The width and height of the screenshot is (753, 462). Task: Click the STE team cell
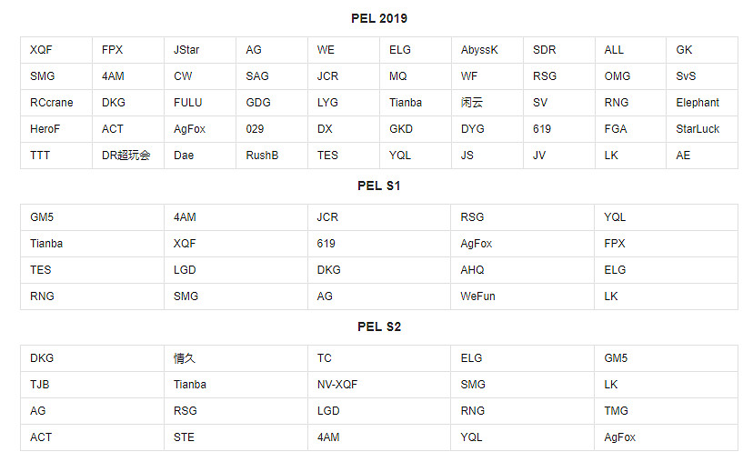click(184, 437)
